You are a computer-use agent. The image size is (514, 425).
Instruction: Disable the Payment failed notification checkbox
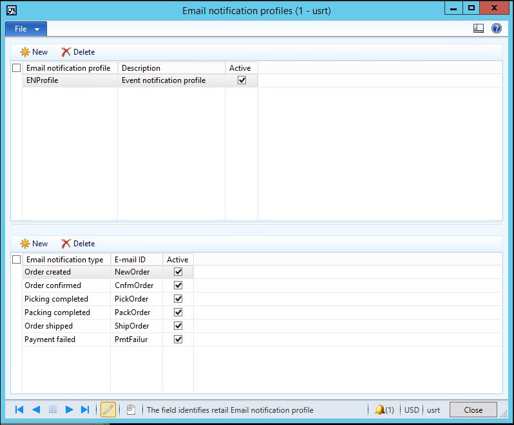178,339
